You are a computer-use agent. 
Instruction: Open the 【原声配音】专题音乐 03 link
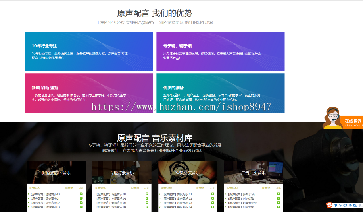[x=111, y=203]
